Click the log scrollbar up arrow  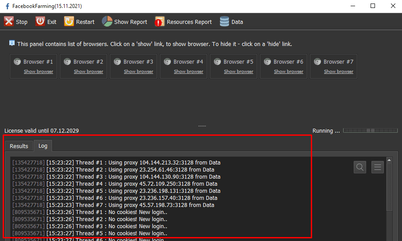click(389, 160)
